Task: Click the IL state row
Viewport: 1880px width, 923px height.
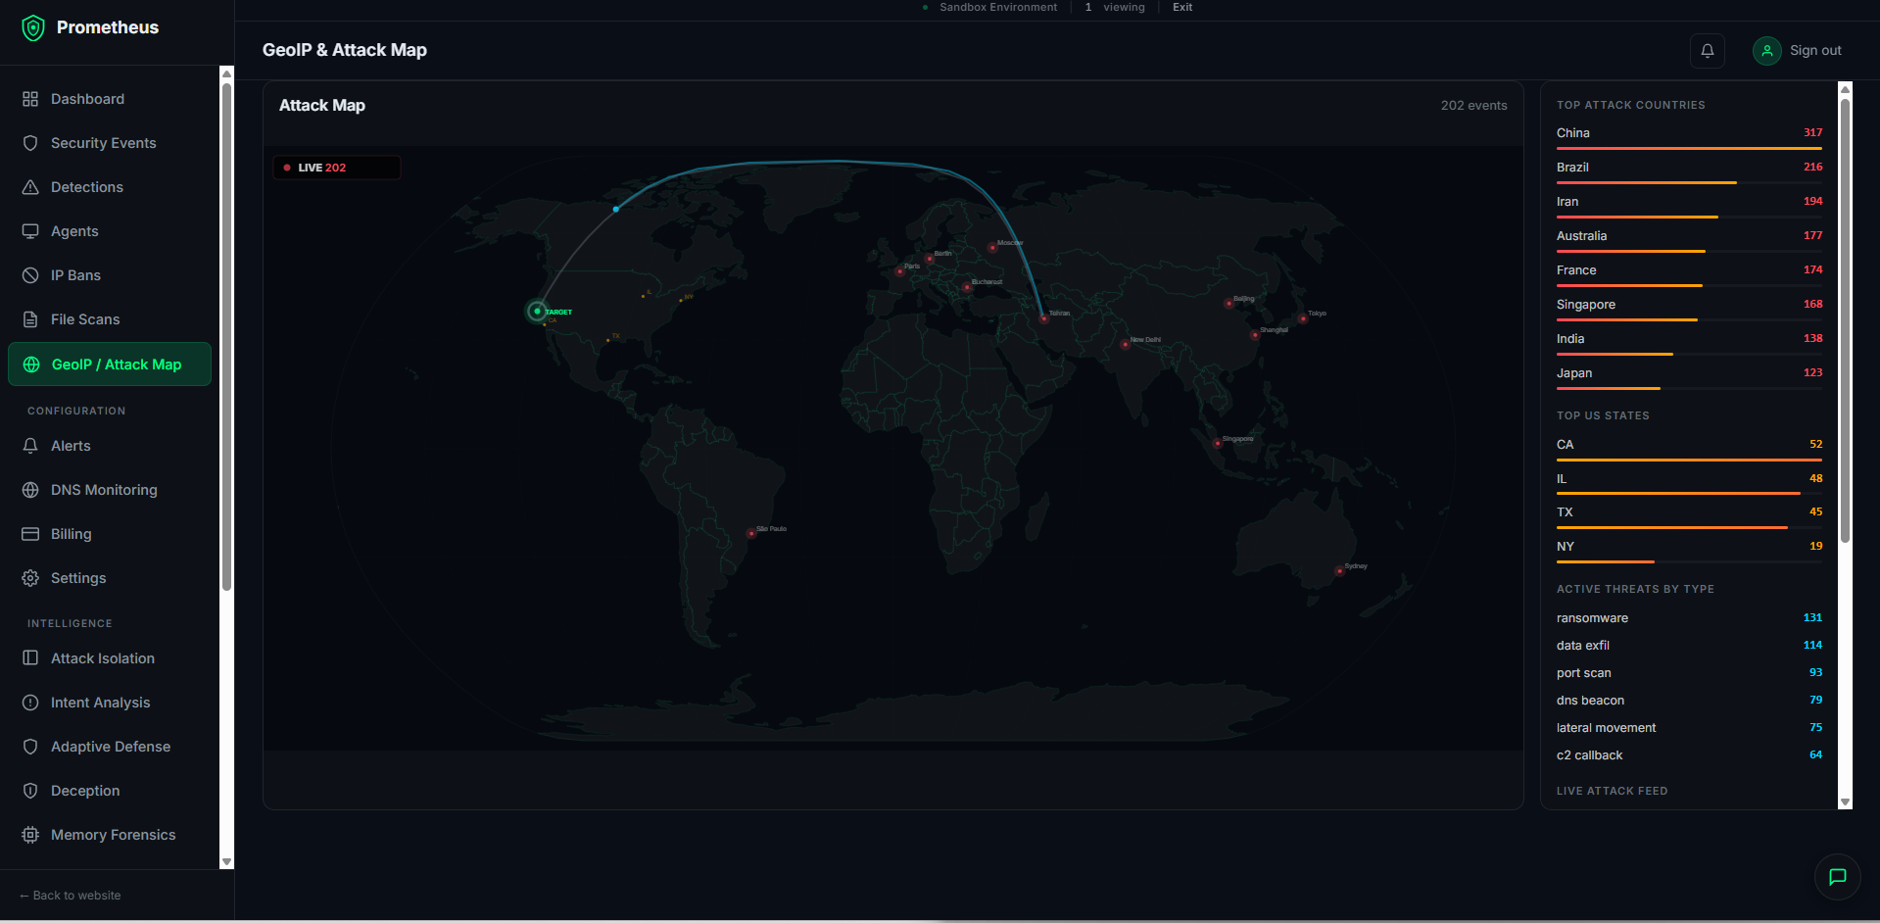Action: click(1689, 483)
